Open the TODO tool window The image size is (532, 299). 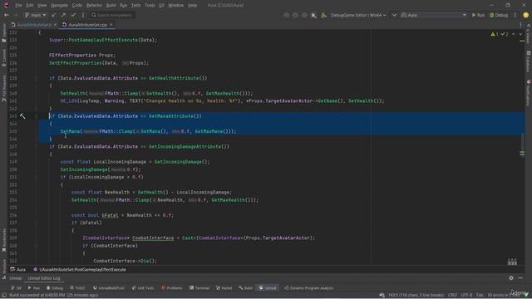coord(77,288)
